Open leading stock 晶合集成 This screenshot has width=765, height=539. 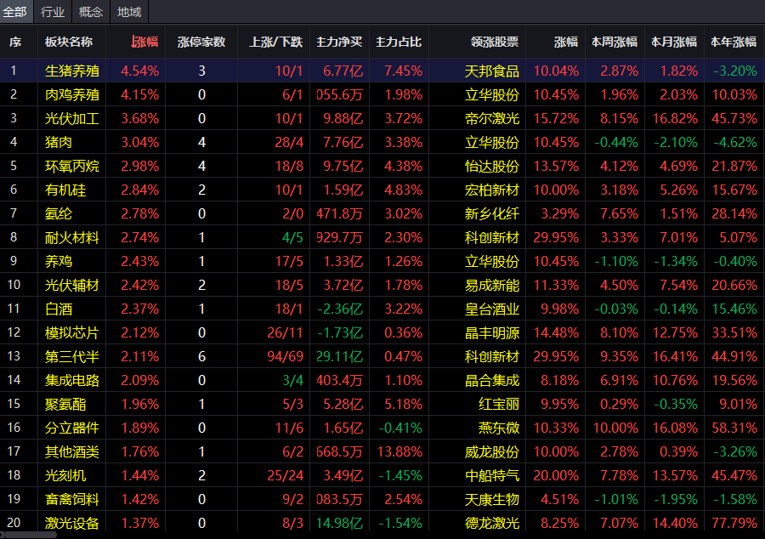click(x=492, y=380)
